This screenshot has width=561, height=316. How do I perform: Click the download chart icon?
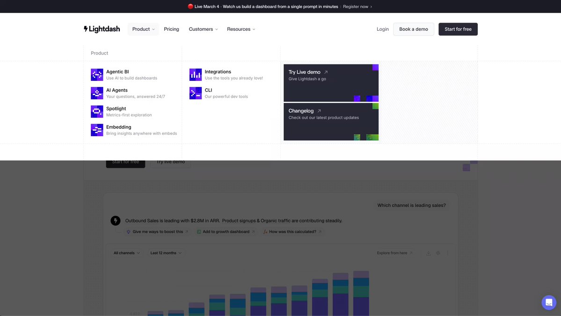(x=428, y=253)
